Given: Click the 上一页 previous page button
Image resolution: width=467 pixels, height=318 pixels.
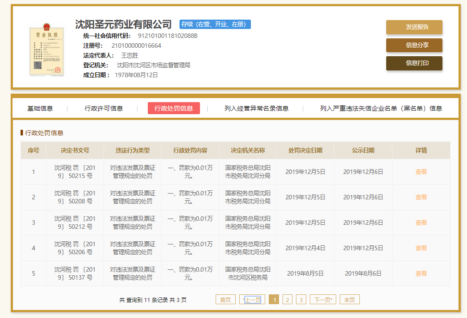Looking at the screenshot, I should tap(252, 300).
